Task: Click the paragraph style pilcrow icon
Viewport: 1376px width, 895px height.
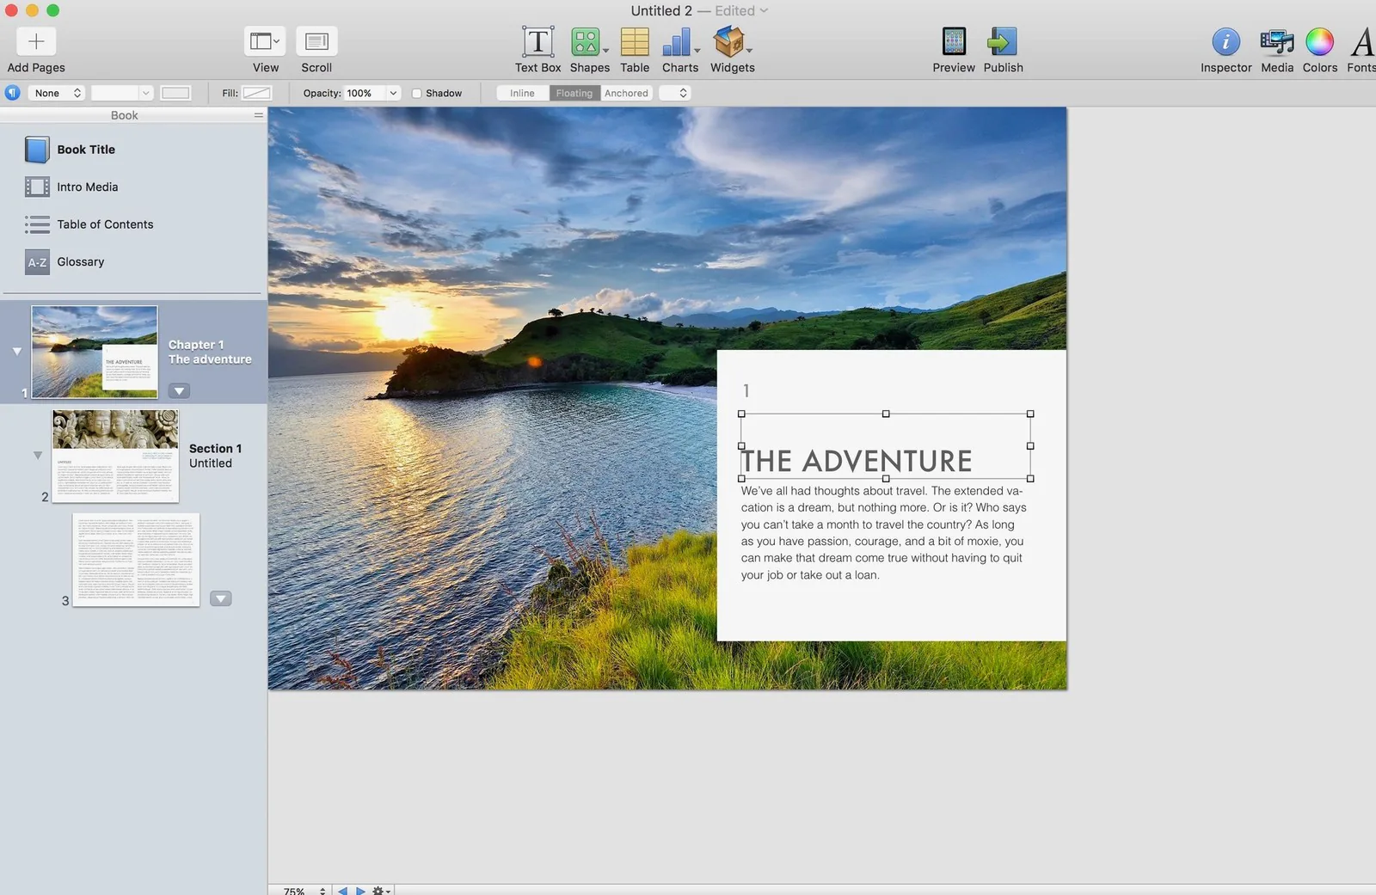Action: (x=12, y=93)
